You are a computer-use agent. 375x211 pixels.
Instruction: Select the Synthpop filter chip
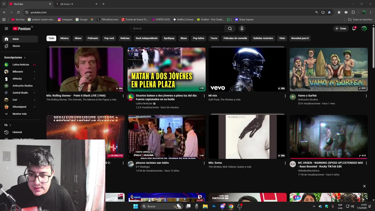[x=169, y=38]
